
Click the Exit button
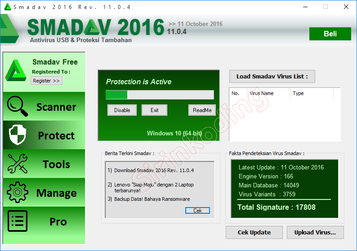(154, 110)
